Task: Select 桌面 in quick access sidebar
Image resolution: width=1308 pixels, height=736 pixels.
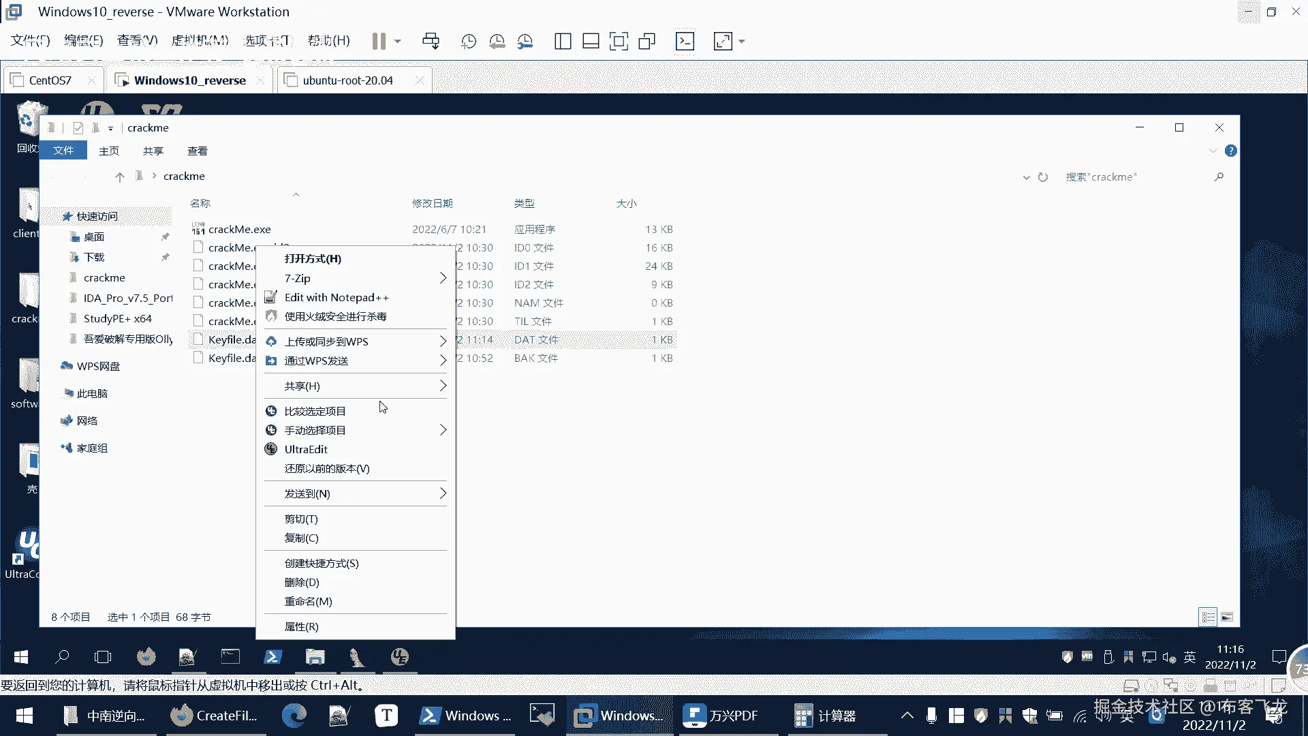Action: pos(94,236)
